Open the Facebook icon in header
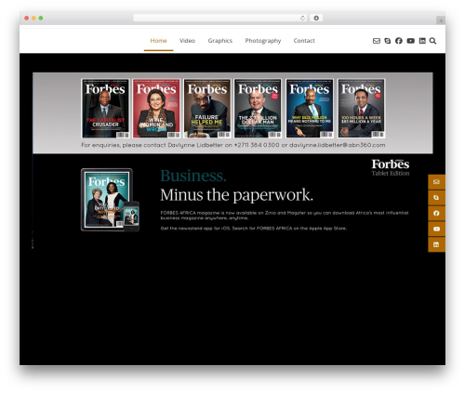Screen dimensions: 465x393 (x=399, y=41)
